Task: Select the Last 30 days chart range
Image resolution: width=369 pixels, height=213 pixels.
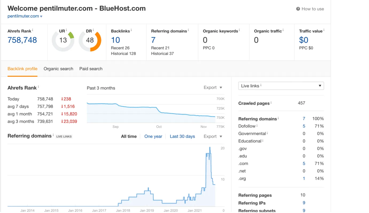Action: [182, 136]
